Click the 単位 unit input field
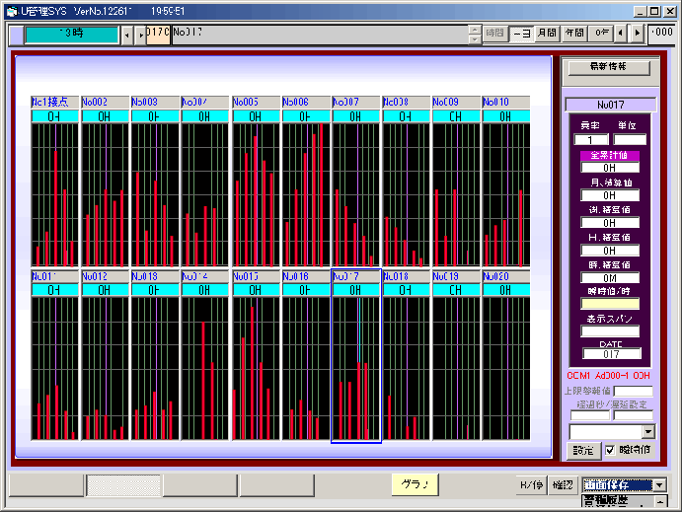 630,140
